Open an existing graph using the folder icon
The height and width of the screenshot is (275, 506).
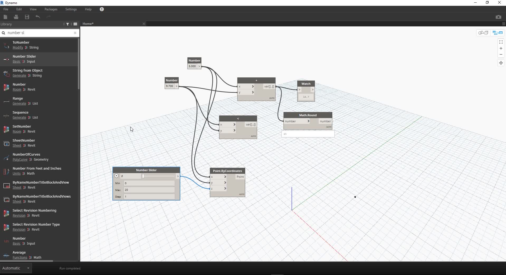point(16,17)
